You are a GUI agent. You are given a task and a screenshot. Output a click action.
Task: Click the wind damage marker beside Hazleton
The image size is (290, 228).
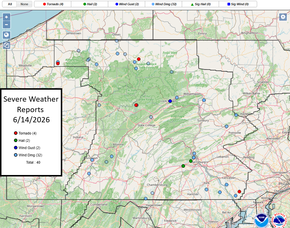click(x=236, y=115)
